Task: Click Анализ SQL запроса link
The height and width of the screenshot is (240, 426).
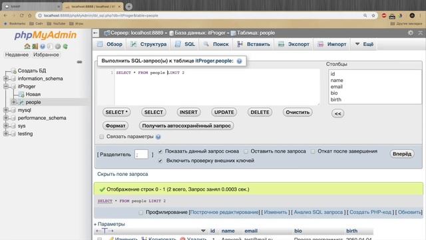Action: point(318,212)
